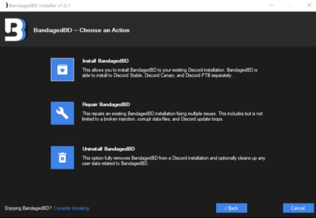Click the small title bar app icon
Screen dimensions: 316x218
(x=6, y=5)
